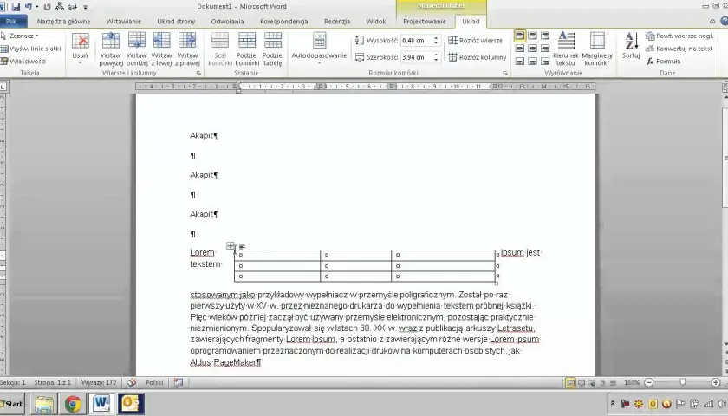Open file explorer from the taskbar
Viewport: 728px width, 416px height.
point(43,404)
